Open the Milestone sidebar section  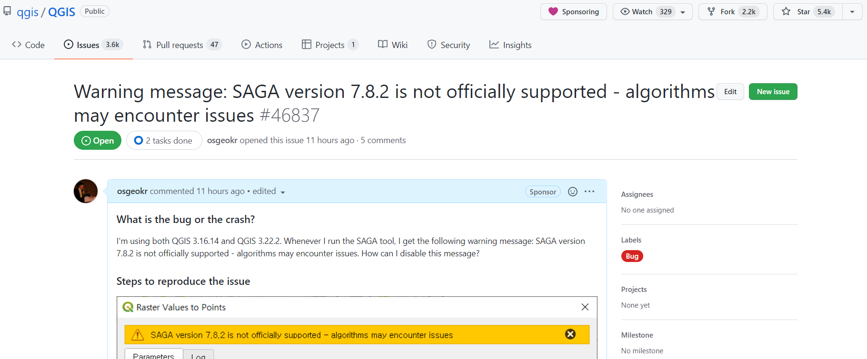point(637,335)
